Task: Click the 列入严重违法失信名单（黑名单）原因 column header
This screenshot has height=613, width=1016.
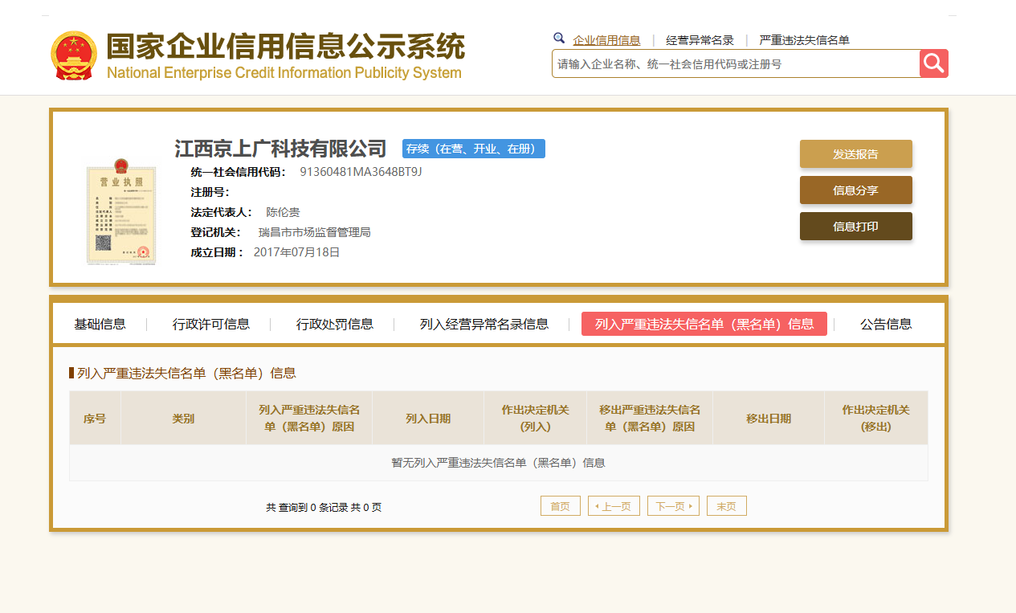Action: point(309,419)
